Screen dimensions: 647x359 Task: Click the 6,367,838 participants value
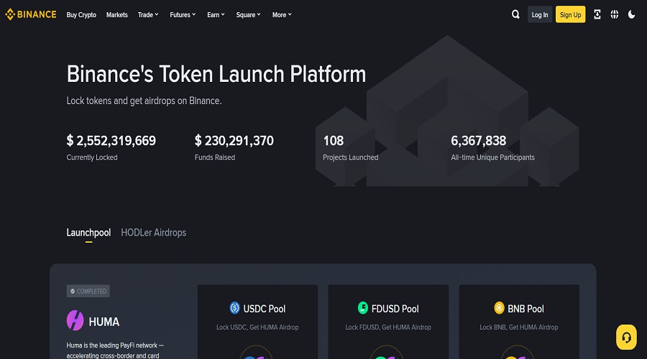[x=478, y=141]
